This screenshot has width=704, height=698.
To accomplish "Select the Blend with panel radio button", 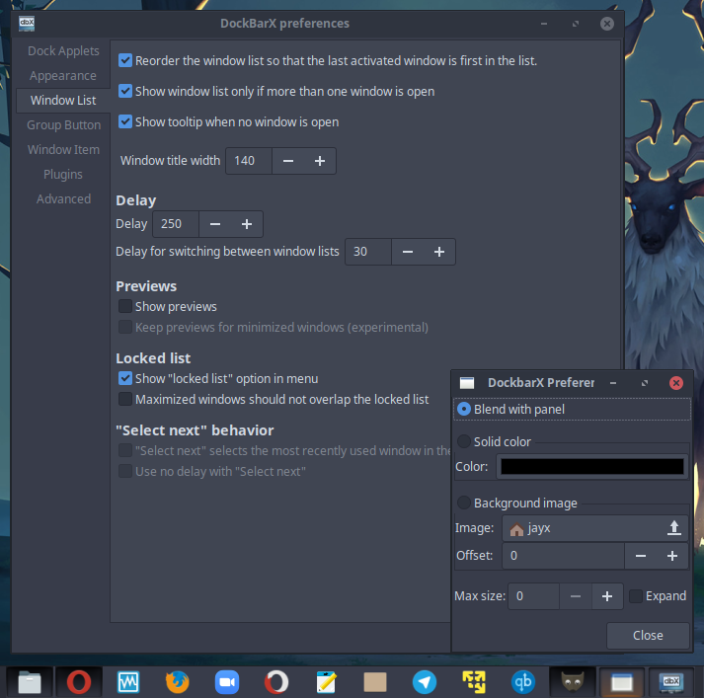I will point(464,409).
